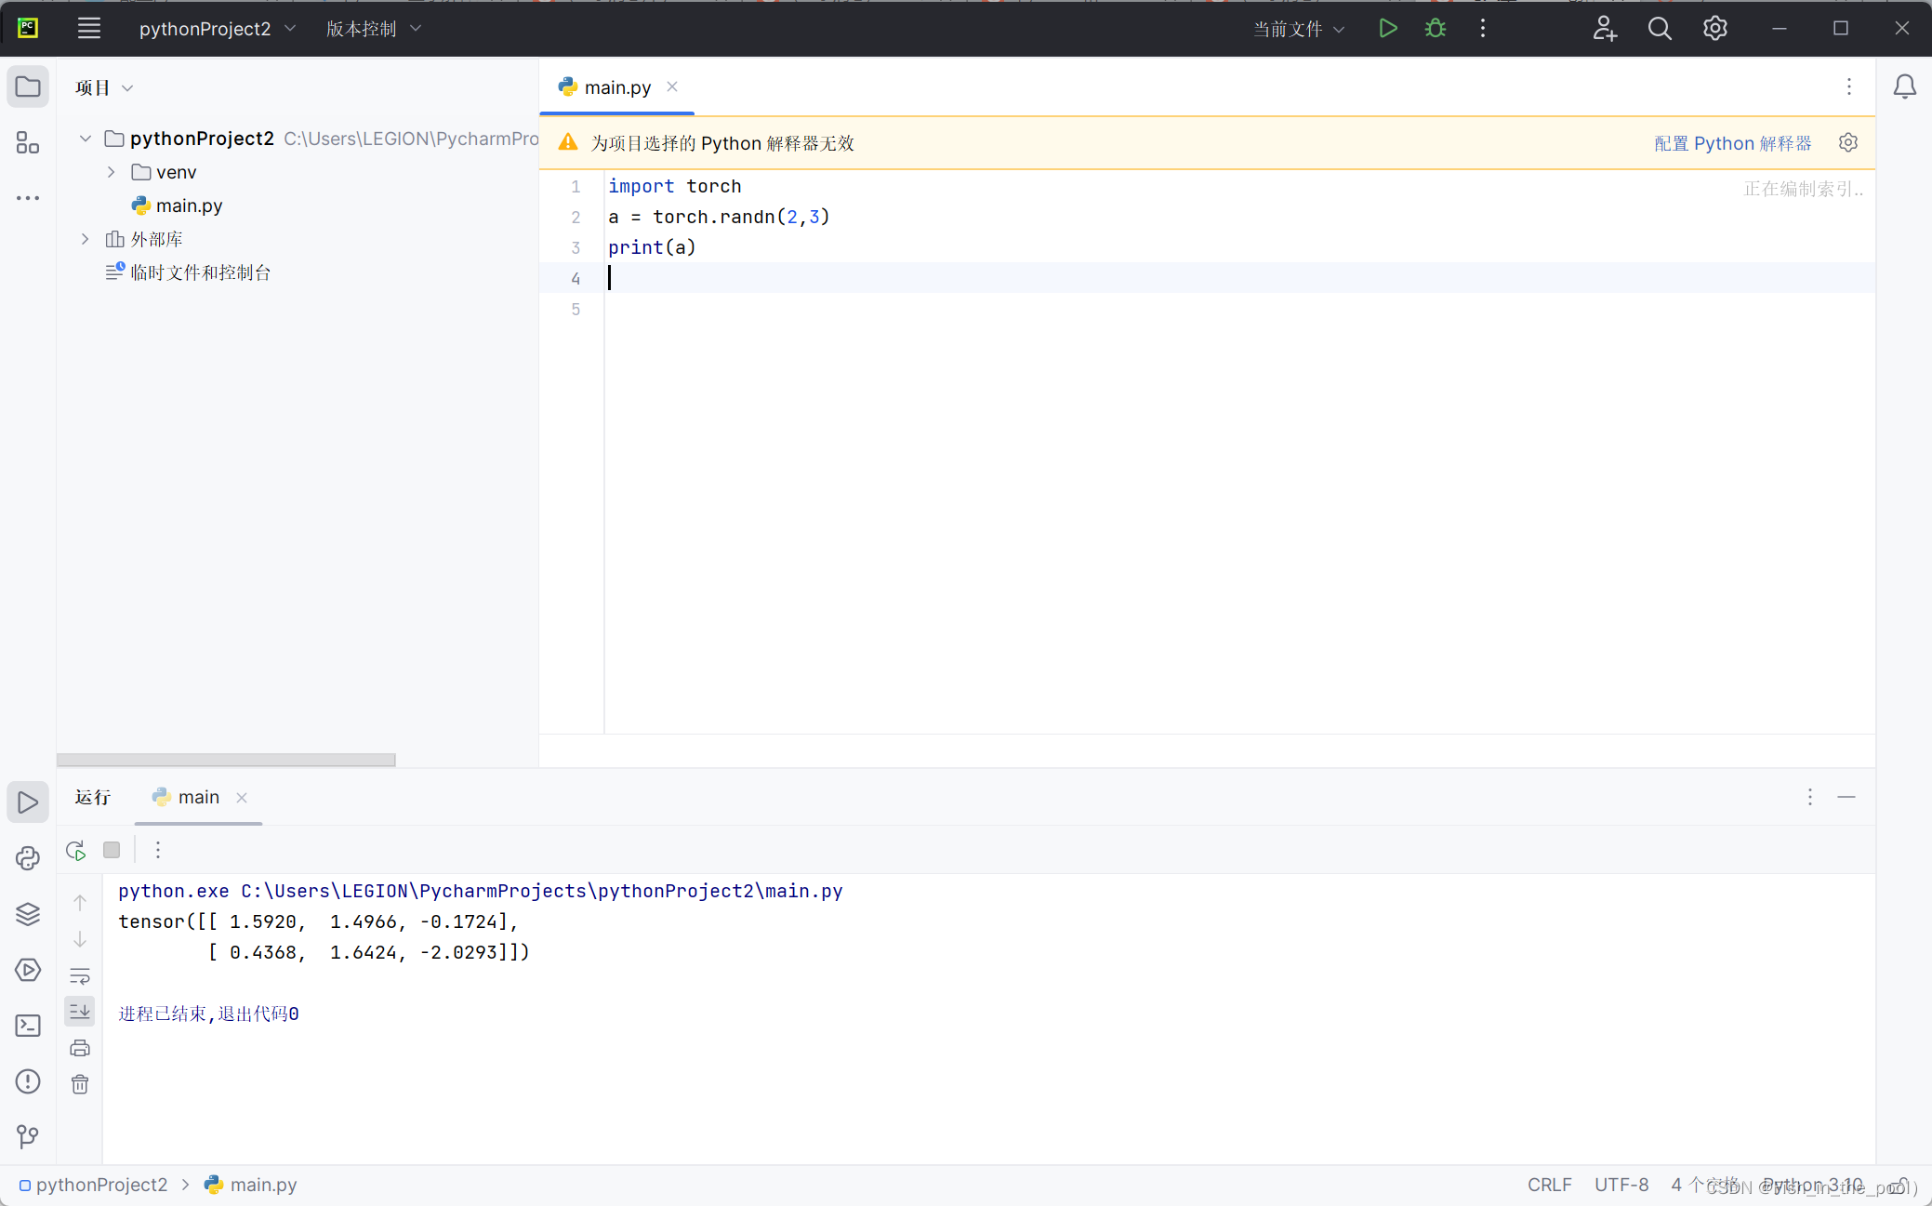
Task: Open the Python Packages tool window
Action: click(28, 914)
